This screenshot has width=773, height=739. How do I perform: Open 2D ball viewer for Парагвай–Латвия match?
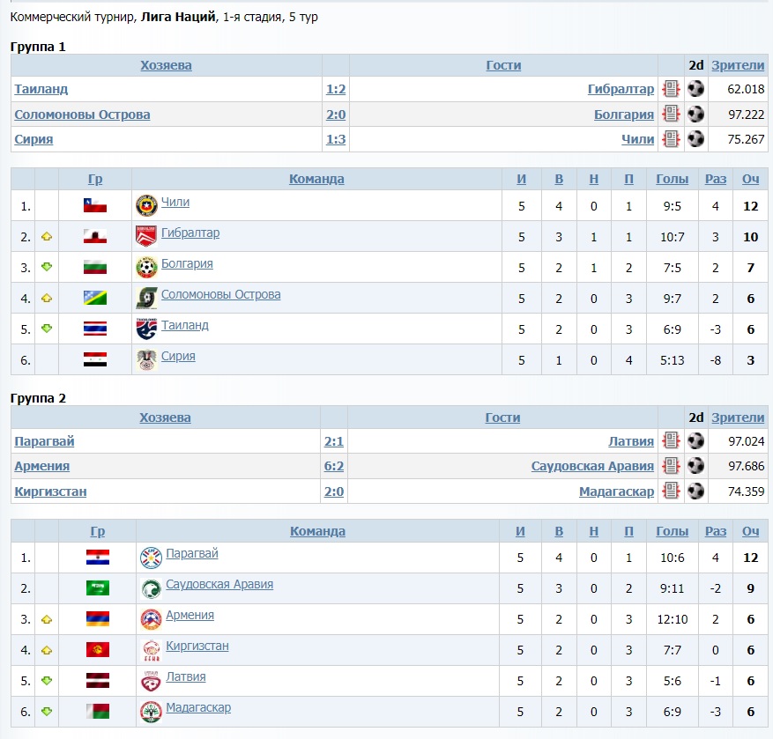click(x=696, y=441)
